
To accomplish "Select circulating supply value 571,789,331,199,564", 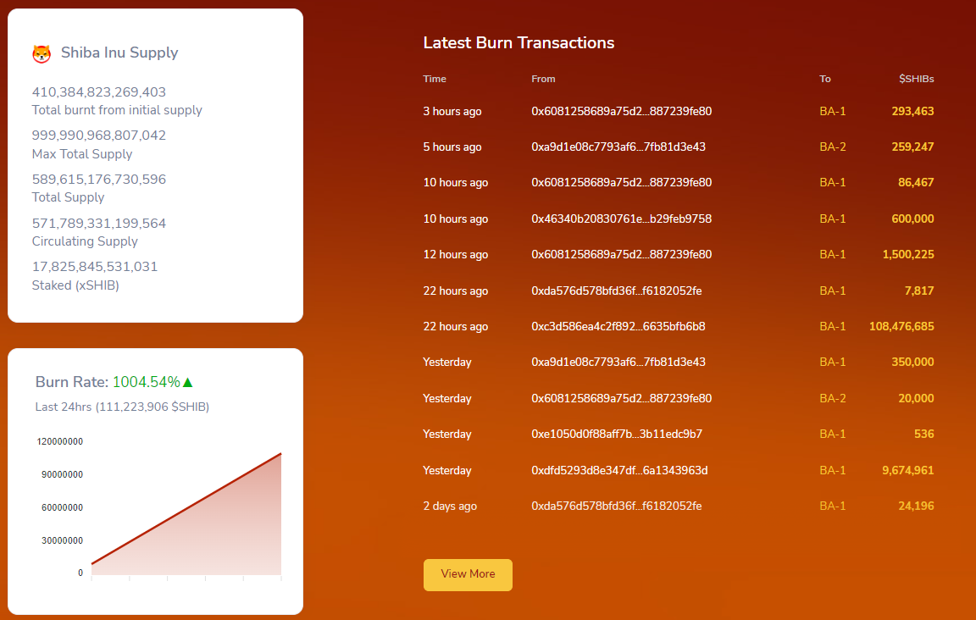I will 99,224.
